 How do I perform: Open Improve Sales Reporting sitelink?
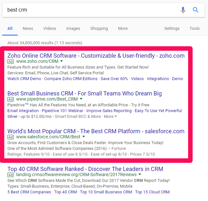[109, 111]
